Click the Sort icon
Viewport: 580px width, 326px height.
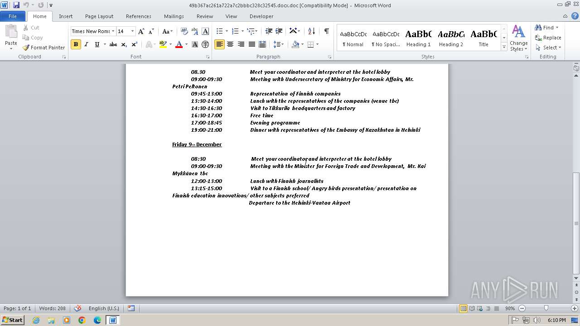tap(311, 31)
